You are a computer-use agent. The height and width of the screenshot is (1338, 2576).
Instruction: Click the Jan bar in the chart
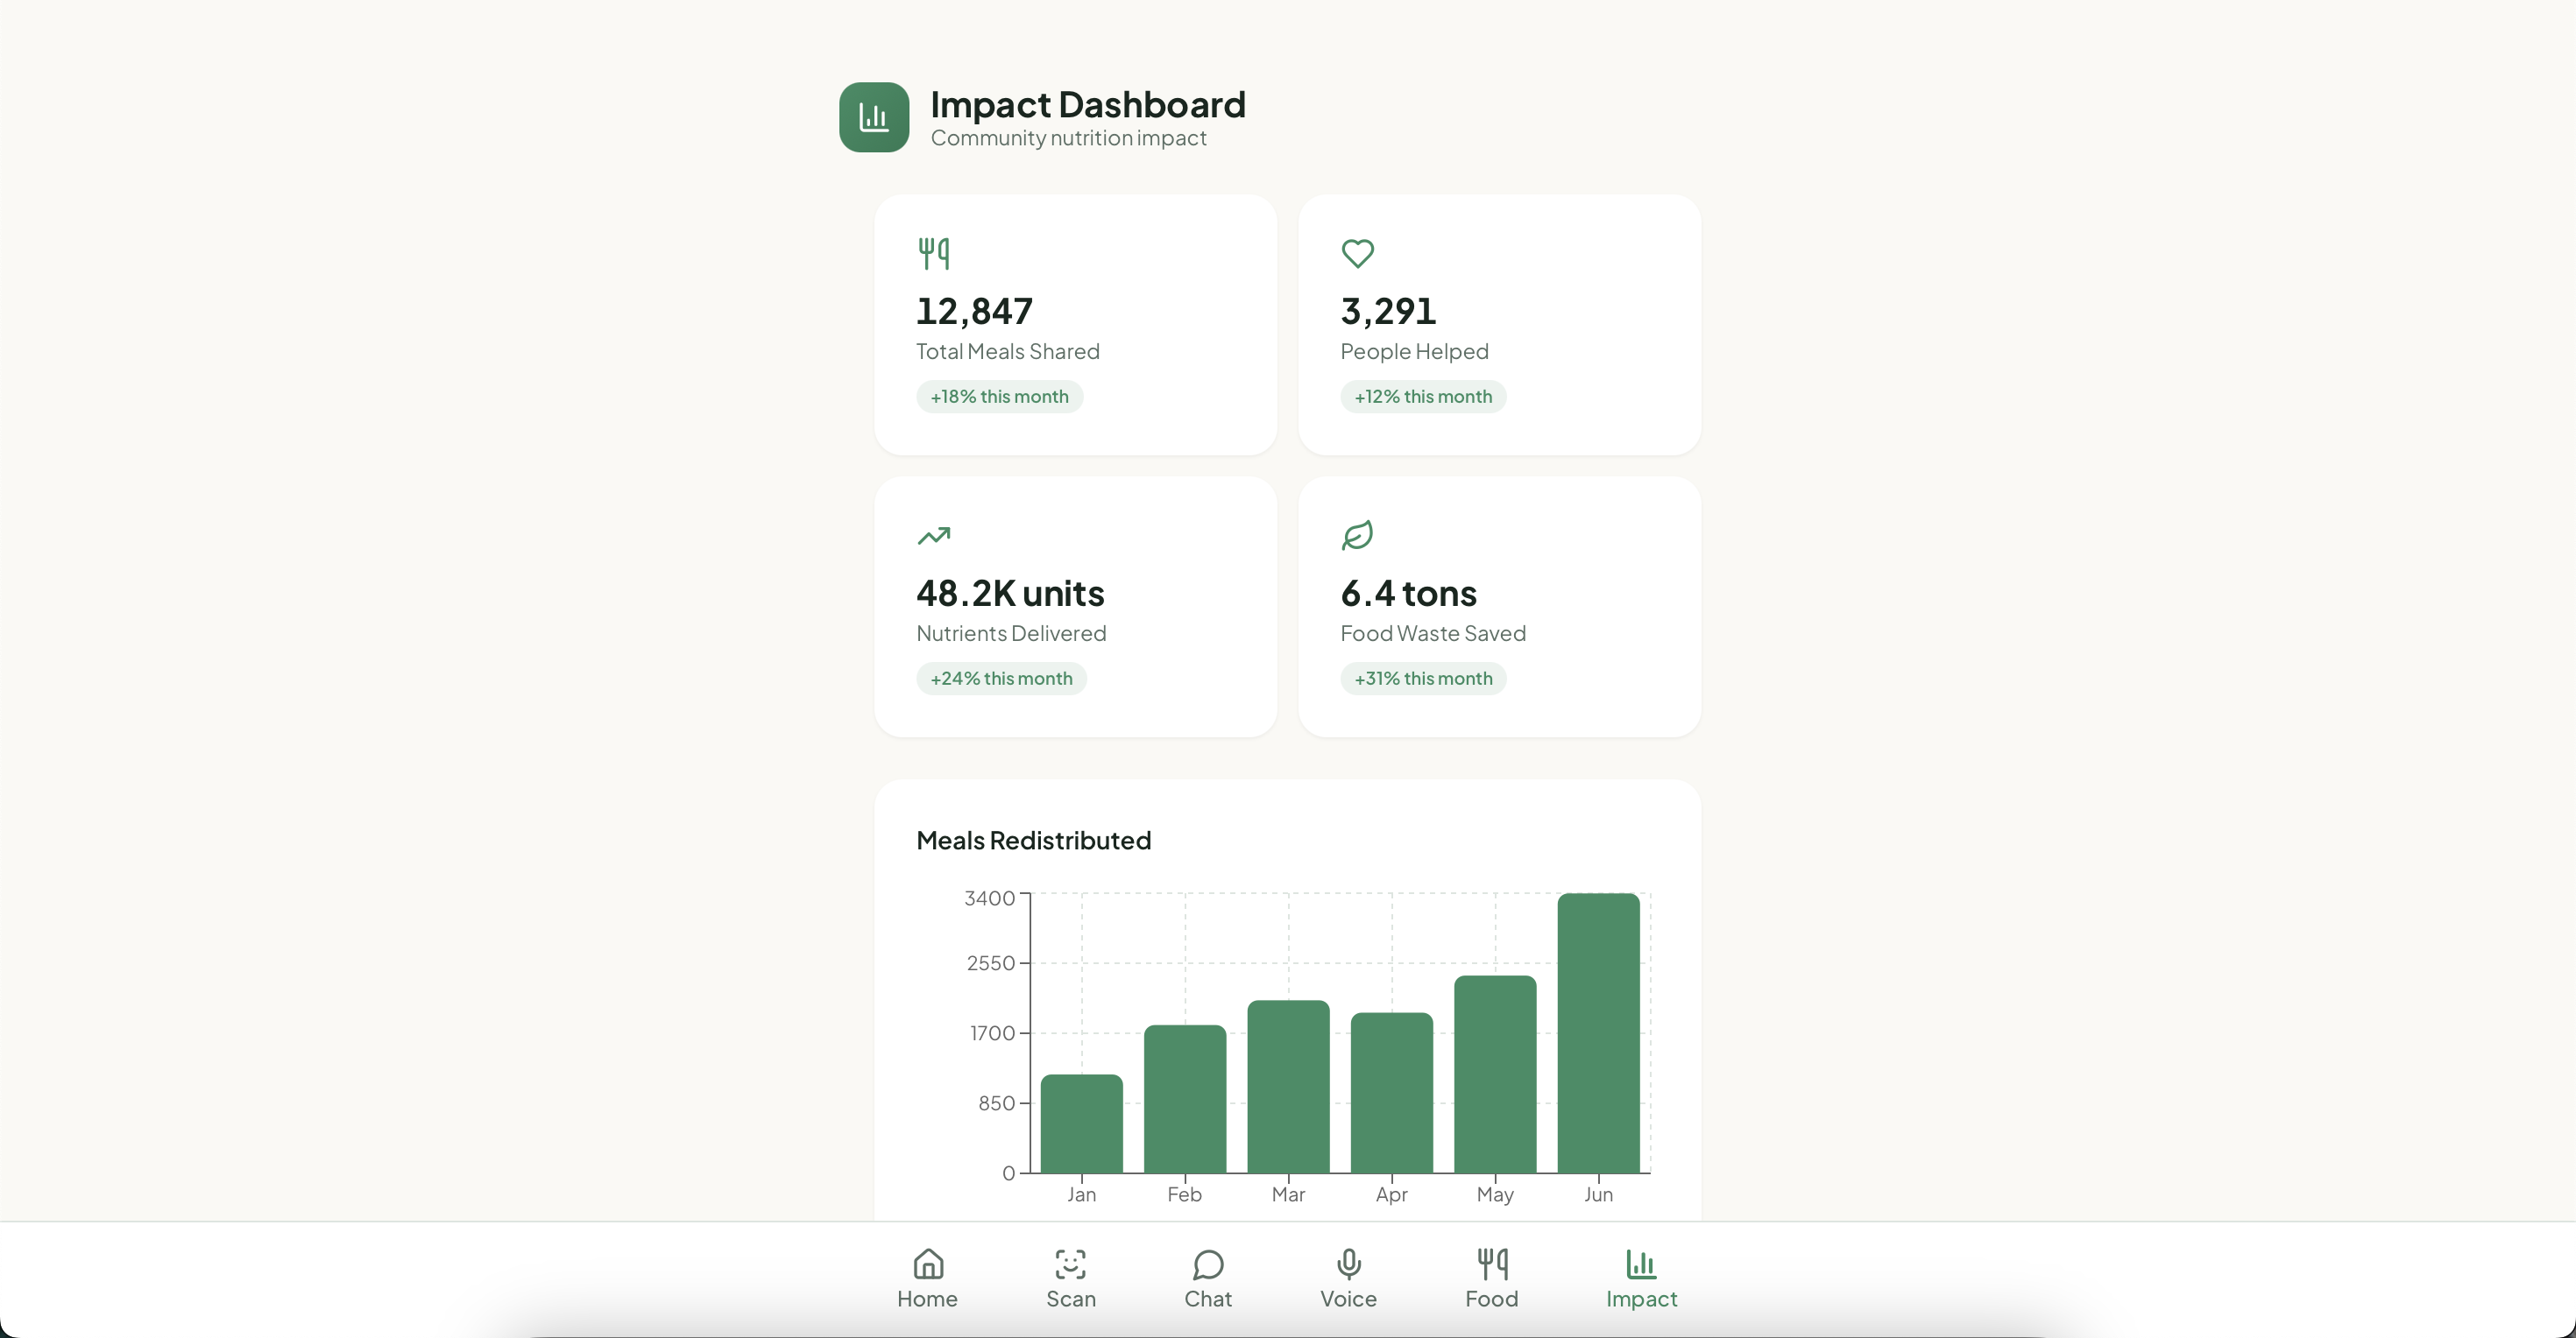[x=1081, y=1124]
